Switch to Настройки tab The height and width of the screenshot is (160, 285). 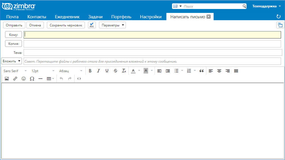coord(151,17)
